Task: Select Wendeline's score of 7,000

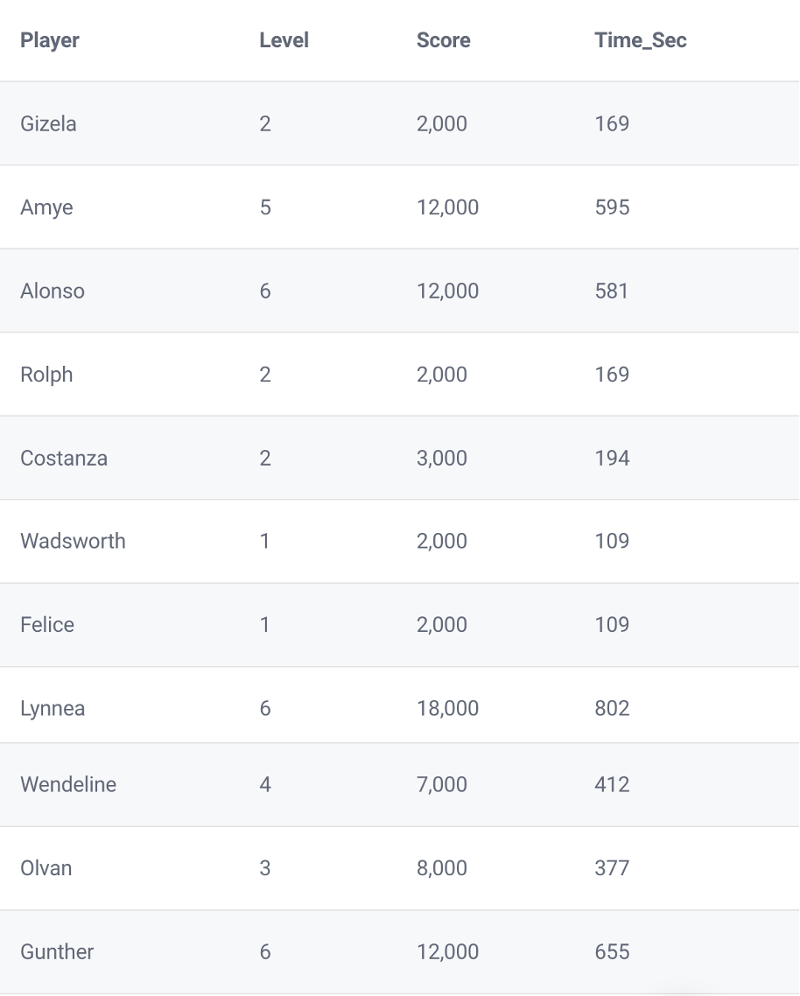Action: pos(442,784)
